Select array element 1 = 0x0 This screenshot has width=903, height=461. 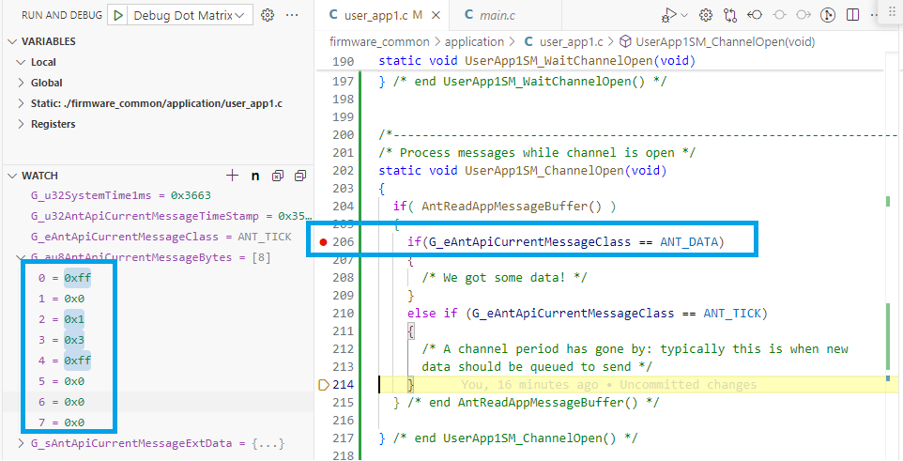(61, 300)
